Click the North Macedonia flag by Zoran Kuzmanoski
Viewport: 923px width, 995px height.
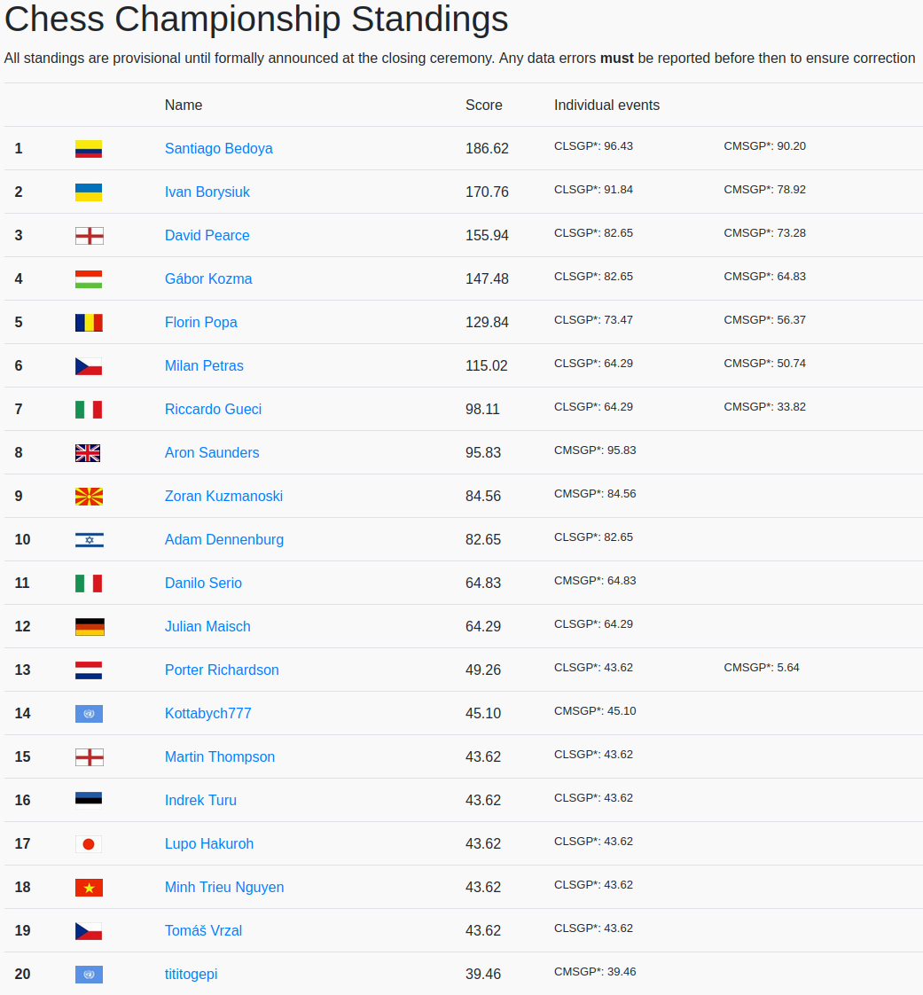click(89, 497)
